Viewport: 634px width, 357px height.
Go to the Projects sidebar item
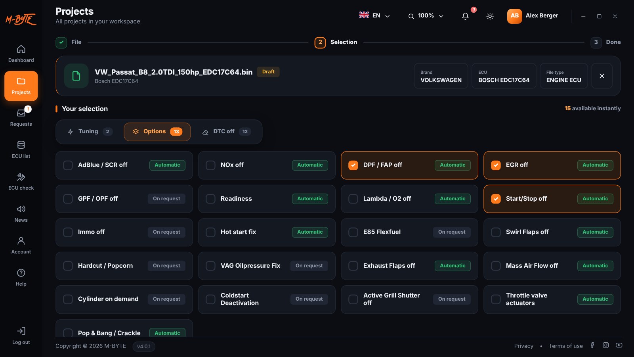[x=21, y=86]
